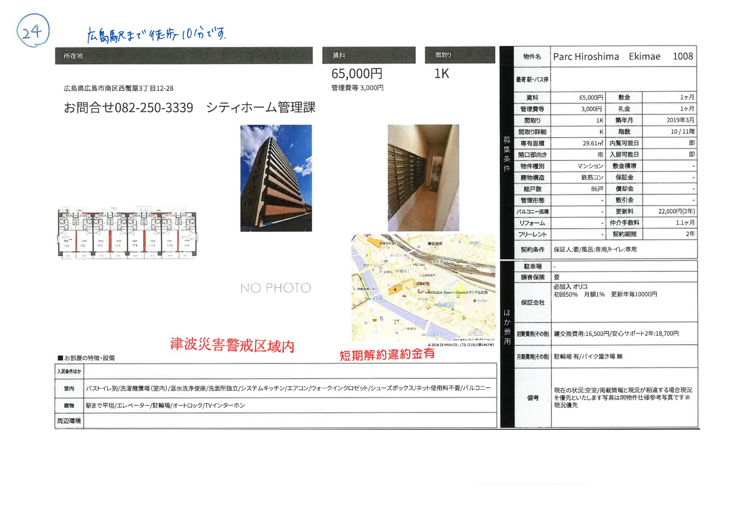
Task: Click the 物件名 label cell
Action: click(532, 57)
